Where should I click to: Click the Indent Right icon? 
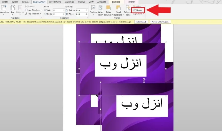[x=45, y=14]
